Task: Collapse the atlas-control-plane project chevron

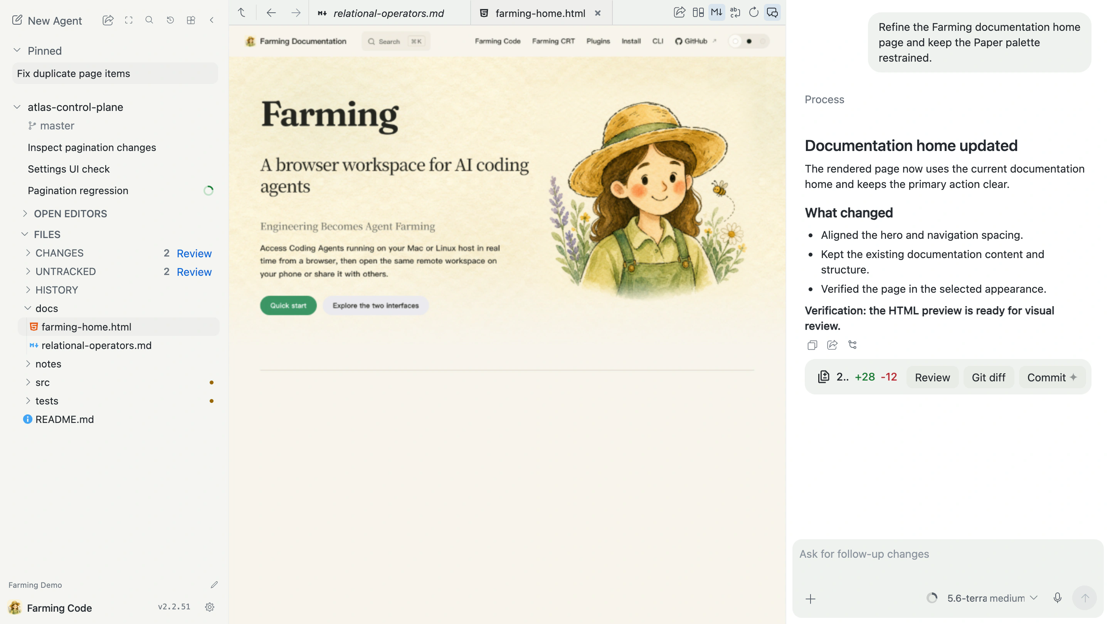Action: [x=17, y=107]
